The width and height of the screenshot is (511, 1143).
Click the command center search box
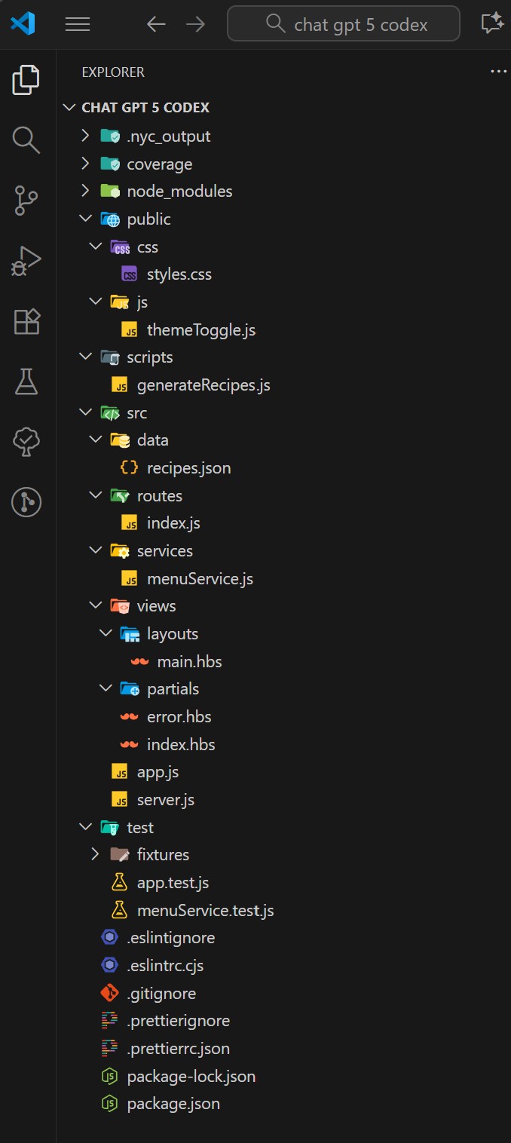344,24
